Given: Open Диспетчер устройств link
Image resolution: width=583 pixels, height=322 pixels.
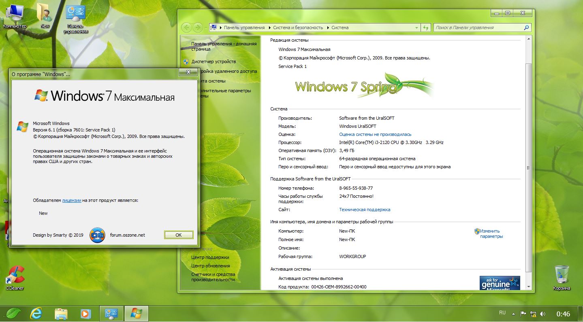Looking at the screenshot, I should [214, 61].
